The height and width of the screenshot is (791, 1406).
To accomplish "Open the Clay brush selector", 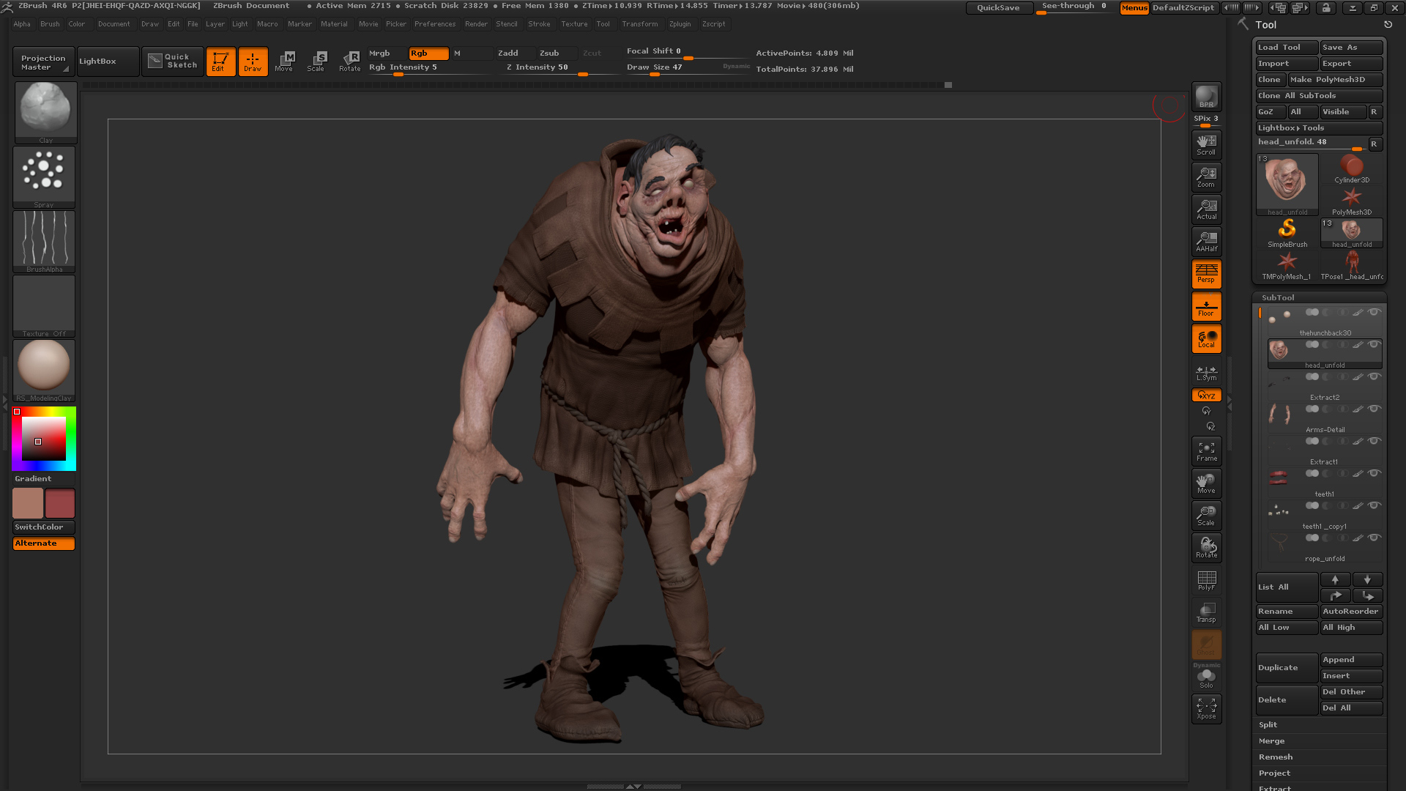I will (x=45, y=112).
